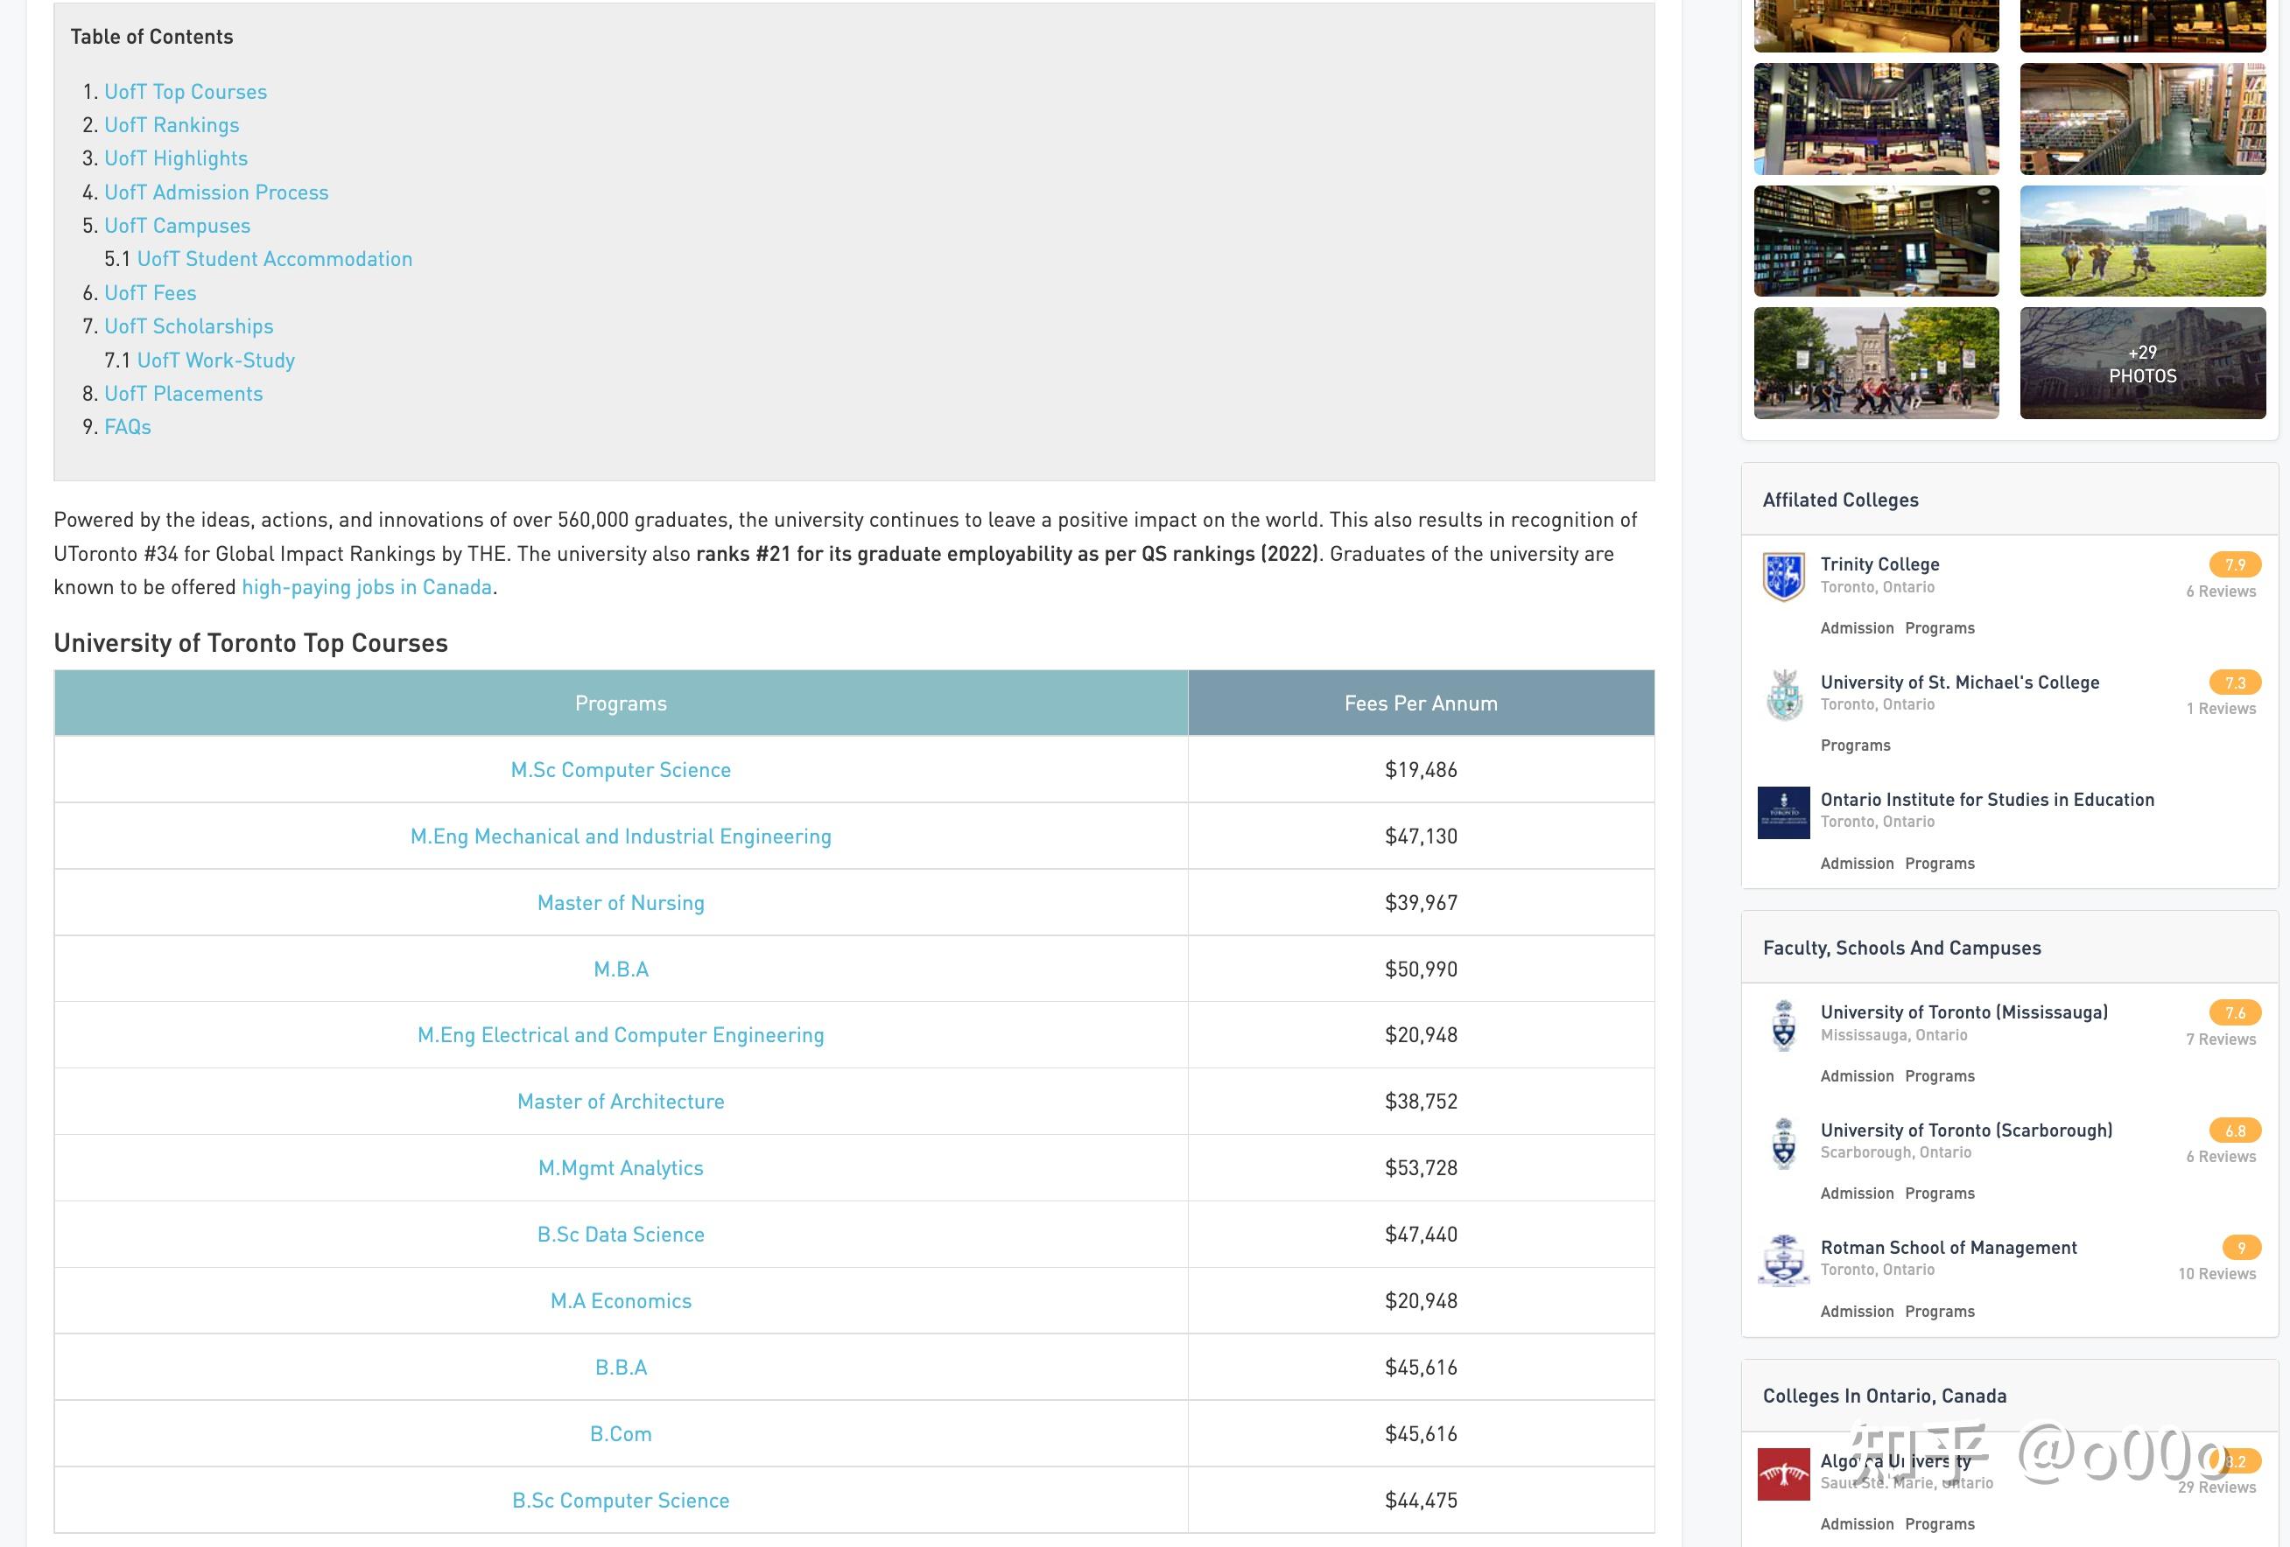Go to UofT Student Accommodation section
The image size is (2290, 1547).
click(x=274, y=259)
